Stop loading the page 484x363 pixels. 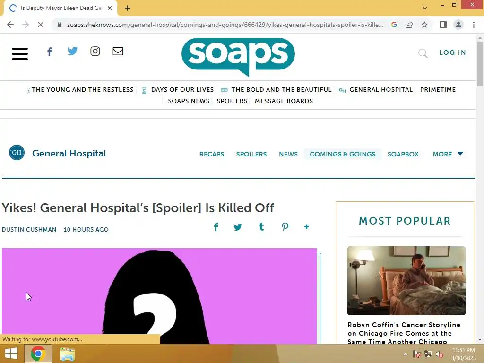tap(41, 25)
